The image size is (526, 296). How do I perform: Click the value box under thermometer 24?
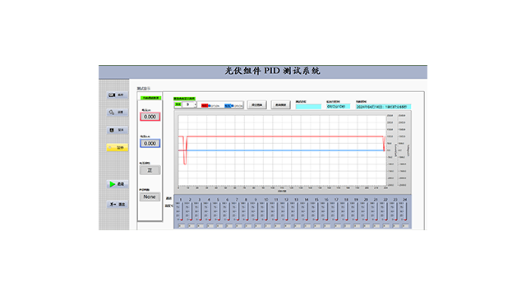pos(405,226)
